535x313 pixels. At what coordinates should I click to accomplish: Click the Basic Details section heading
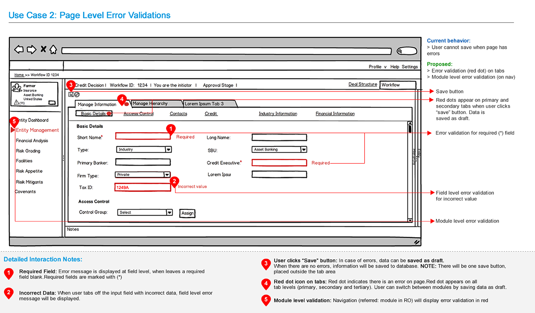click(x=90, y=126)
